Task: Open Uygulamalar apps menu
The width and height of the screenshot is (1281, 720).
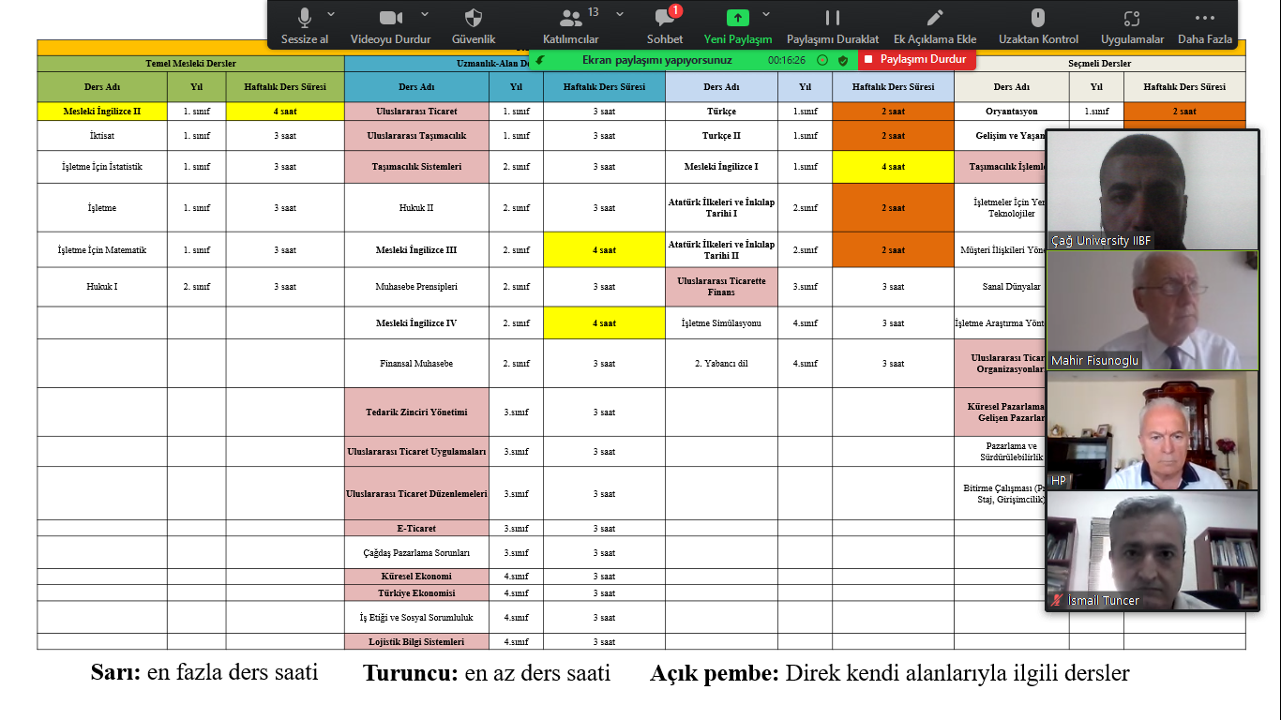Action: [1132, 25]
